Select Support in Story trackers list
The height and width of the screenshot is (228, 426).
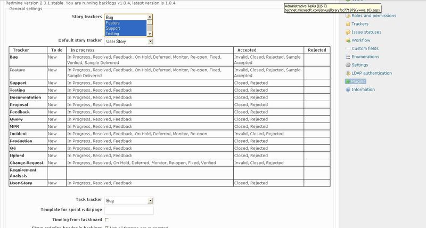[126, 28]
